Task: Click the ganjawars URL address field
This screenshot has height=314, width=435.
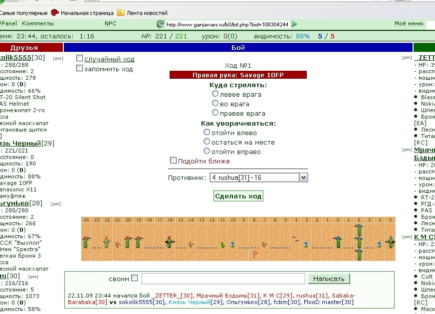Action: pyautogui.click(x=227, y=24)
